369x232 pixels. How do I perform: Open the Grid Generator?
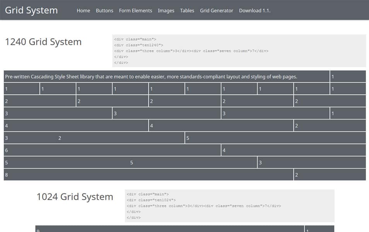point(216,10)
